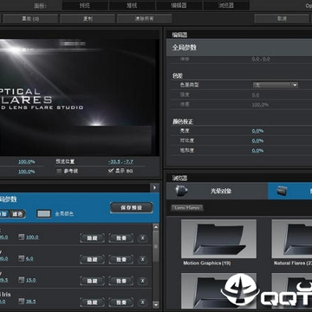Uncheck the 显示 BG checkbox

pos(110,171)
